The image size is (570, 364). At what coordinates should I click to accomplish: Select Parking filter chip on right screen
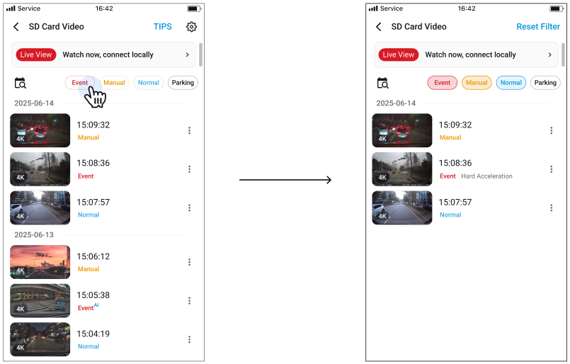[545, 83]
